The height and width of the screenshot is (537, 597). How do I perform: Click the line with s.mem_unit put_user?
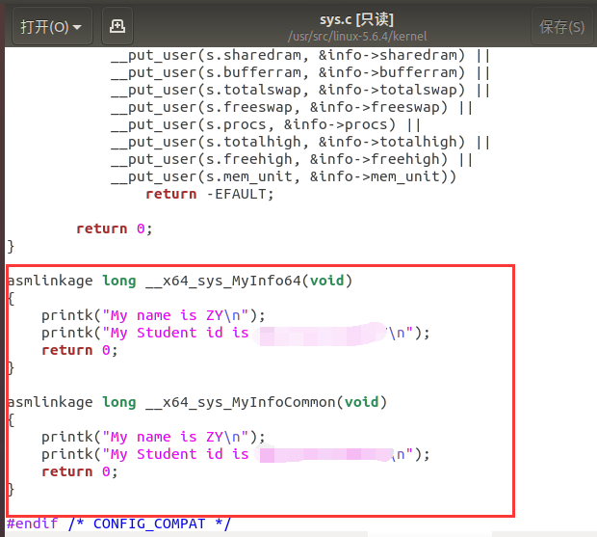point(284,176)
